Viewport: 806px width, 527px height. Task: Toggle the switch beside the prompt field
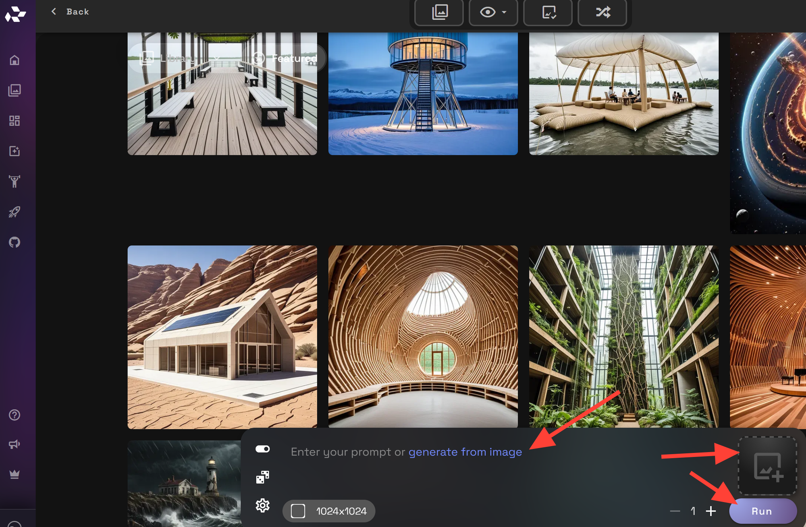click(x=263, y=449)
